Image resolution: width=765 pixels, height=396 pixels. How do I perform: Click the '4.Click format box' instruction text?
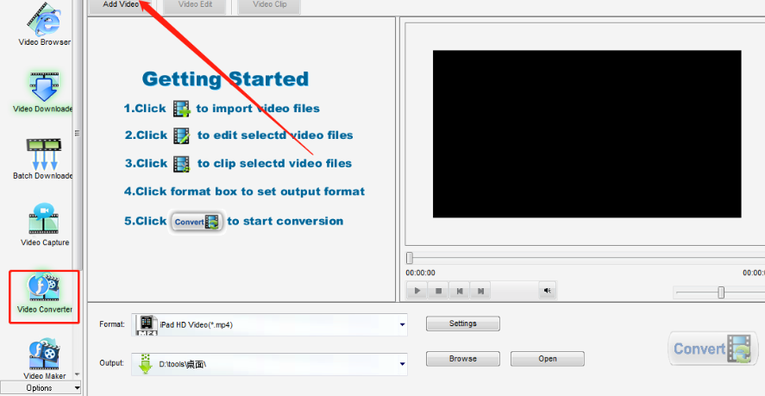coord(244,192)
